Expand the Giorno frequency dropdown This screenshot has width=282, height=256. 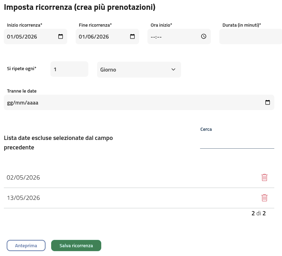tap(139, 70)
